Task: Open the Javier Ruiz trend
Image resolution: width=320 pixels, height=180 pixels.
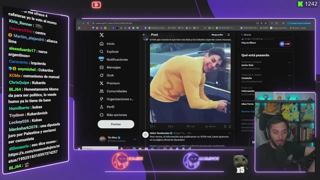Action: pyautogui.click(x=266, y=65)
